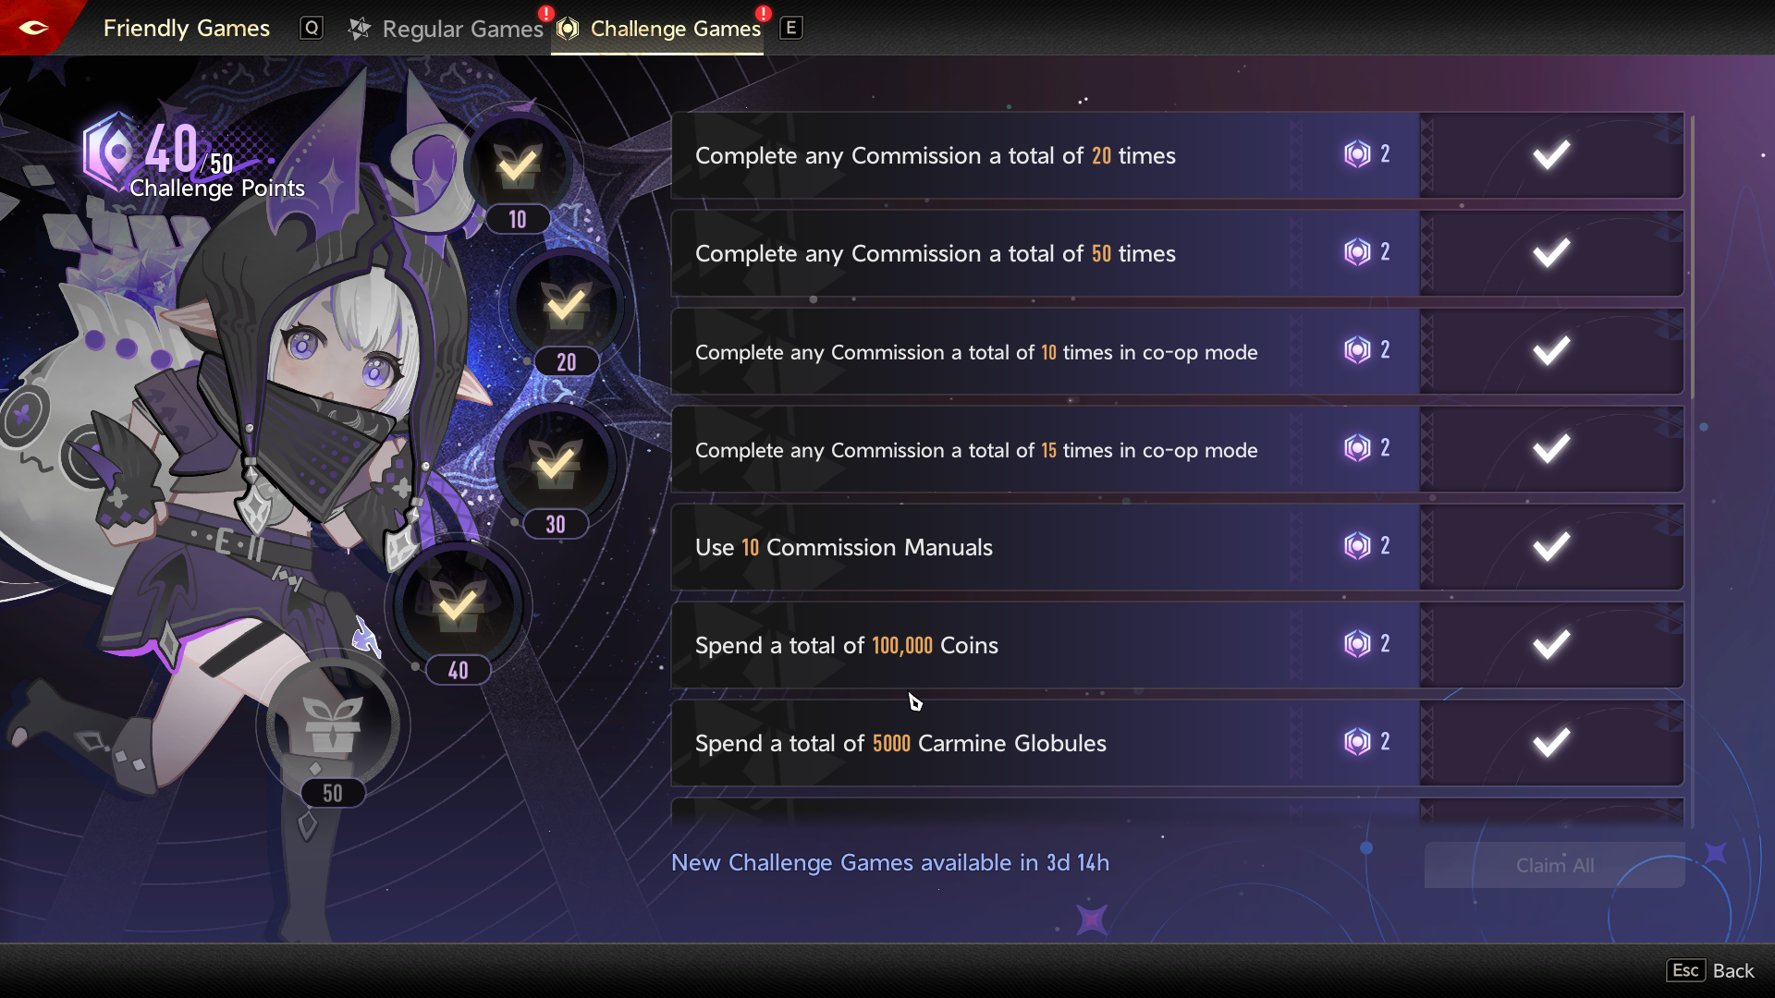
Task: Select the 10-point milestone reward node
Action: click(x=518, y=166)
